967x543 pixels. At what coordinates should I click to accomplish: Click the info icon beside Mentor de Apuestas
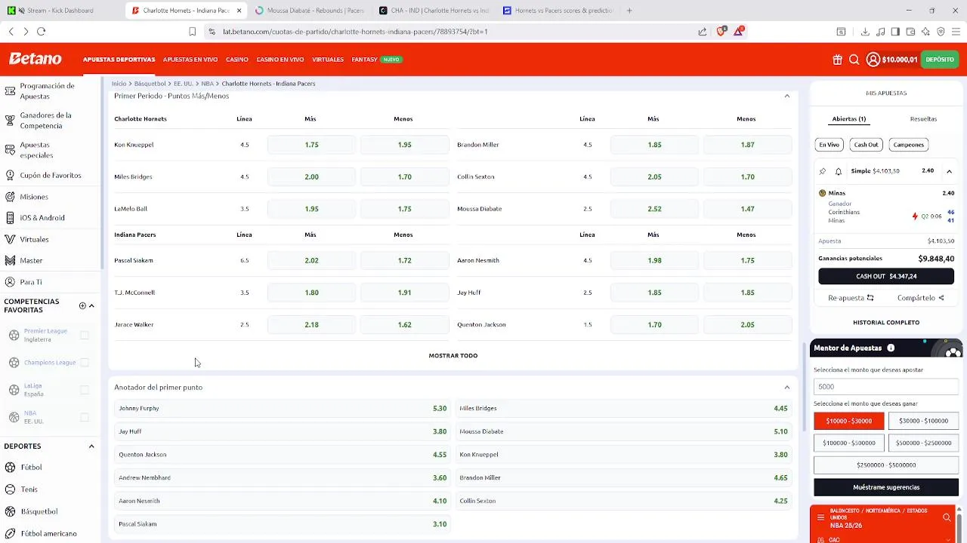click(891, 348)
